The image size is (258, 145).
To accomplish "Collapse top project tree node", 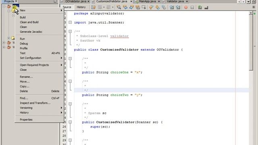I will (x=4, y=6).
